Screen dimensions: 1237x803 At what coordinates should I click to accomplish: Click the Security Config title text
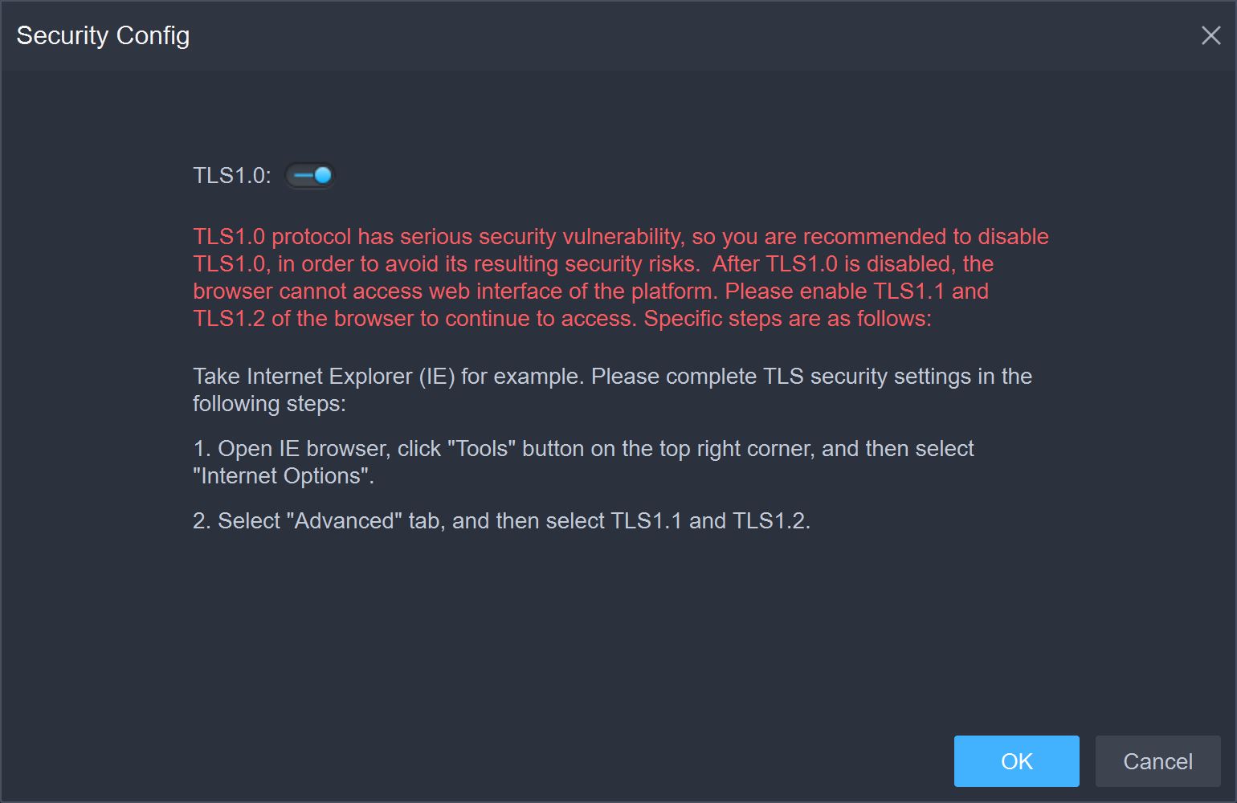103,35
